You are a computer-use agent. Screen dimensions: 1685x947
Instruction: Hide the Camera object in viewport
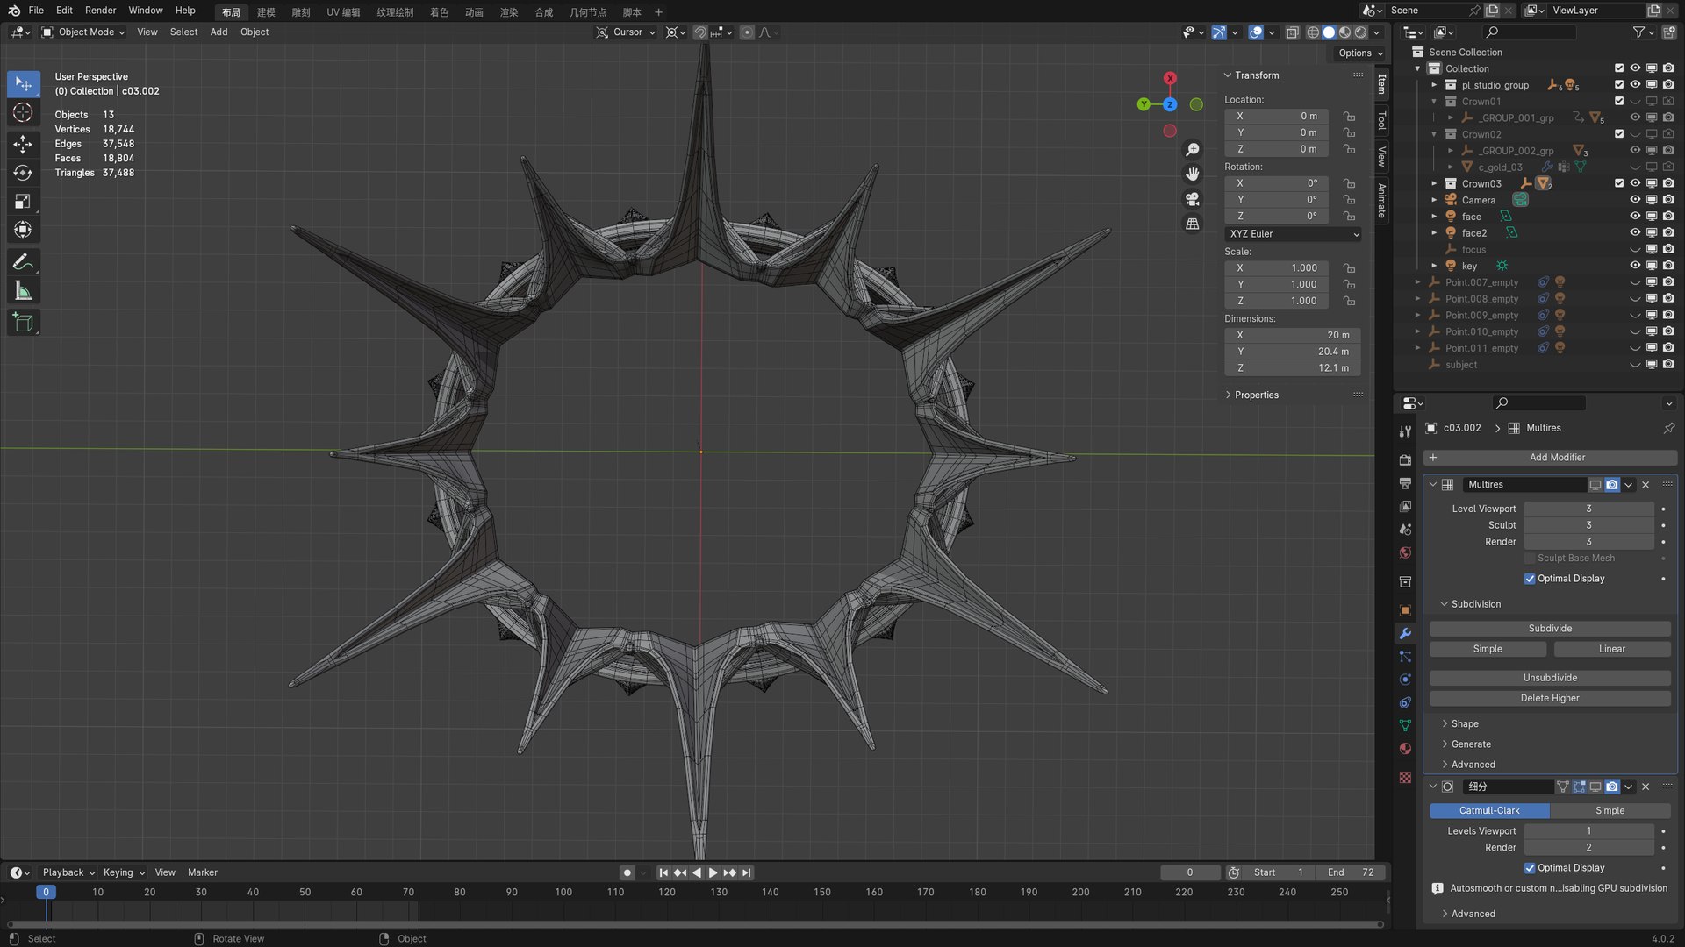tap(1635, 200)
